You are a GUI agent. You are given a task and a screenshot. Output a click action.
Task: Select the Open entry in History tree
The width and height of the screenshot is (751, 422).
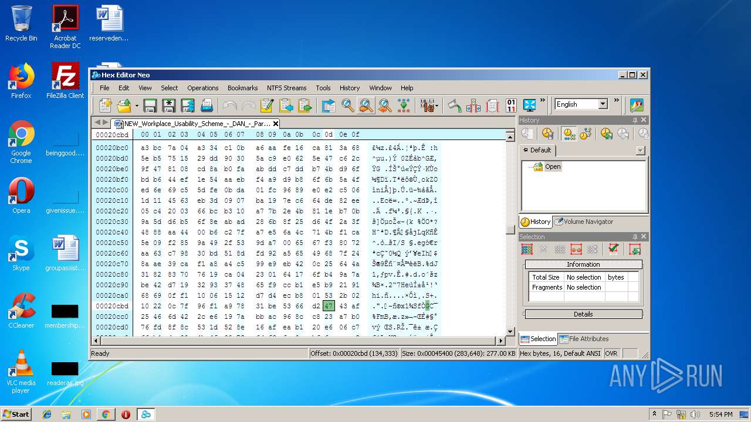553,166
